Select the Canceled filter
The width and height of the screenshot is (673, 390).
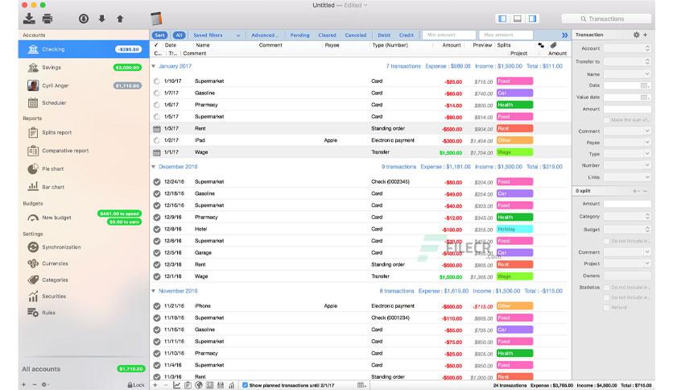[356, 35]
